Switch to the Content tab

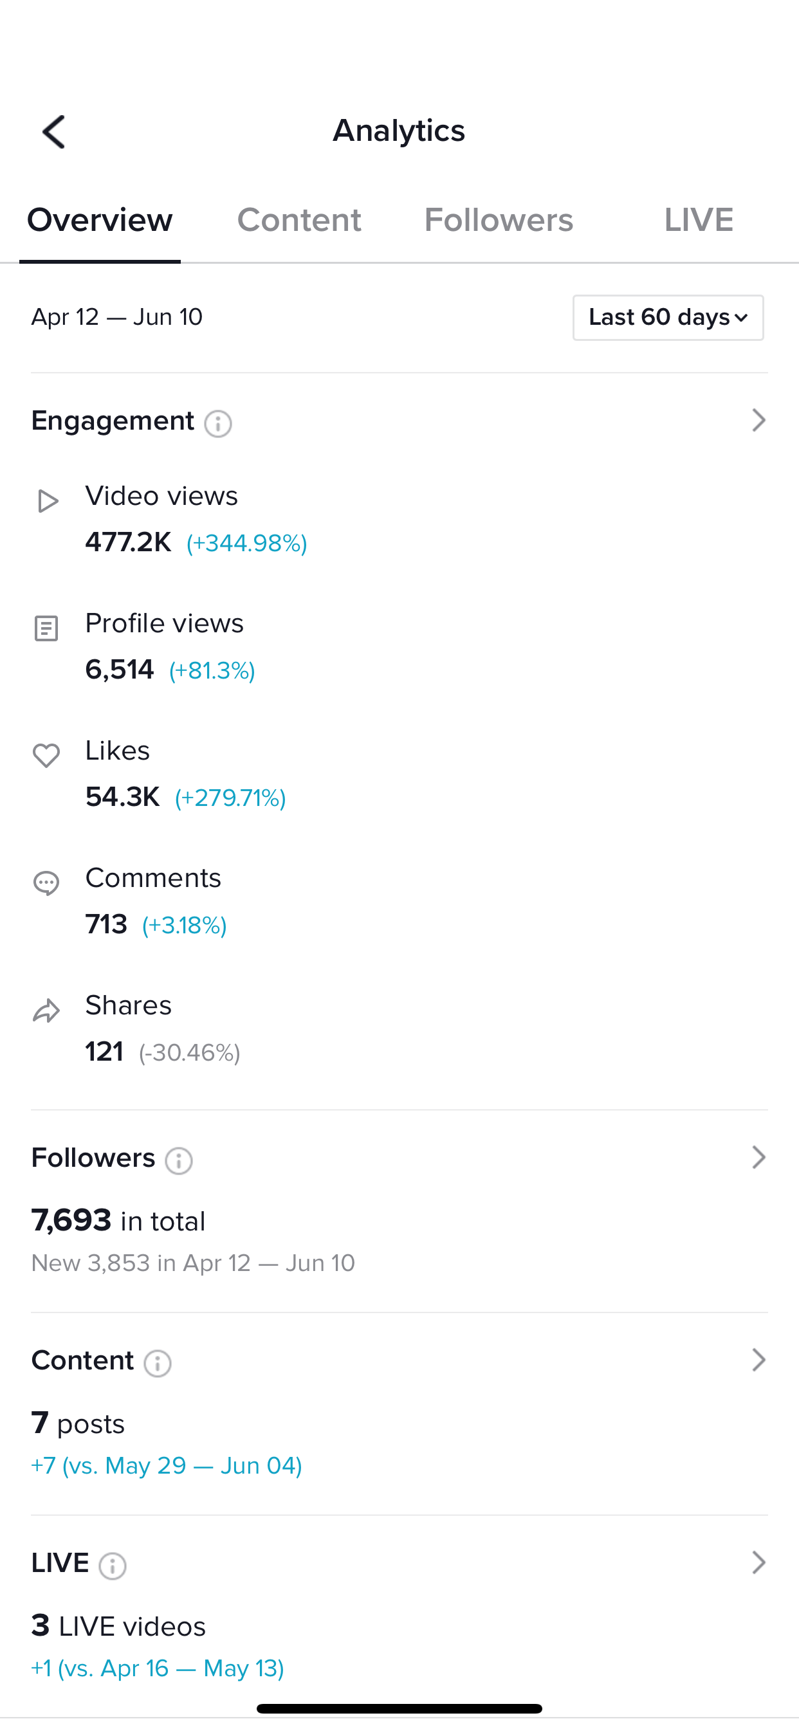[298, 220]
